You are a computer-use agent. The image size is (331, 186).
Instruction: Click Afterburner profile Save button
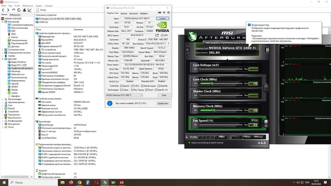pos(222,137)
